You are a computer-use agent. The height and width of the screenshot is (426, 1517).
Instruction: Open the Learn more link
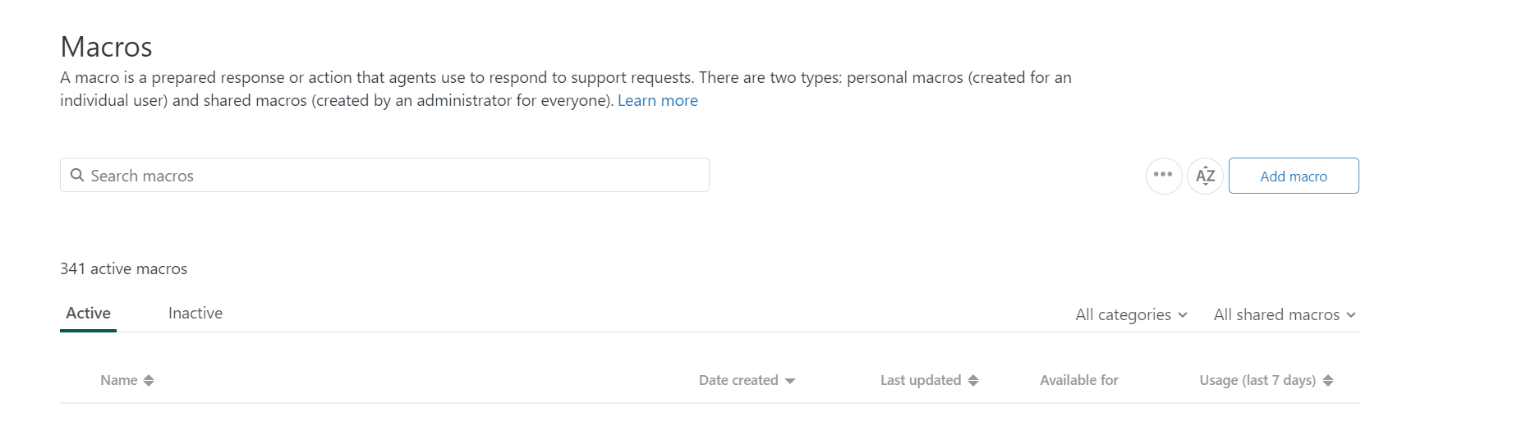point(657,100)
